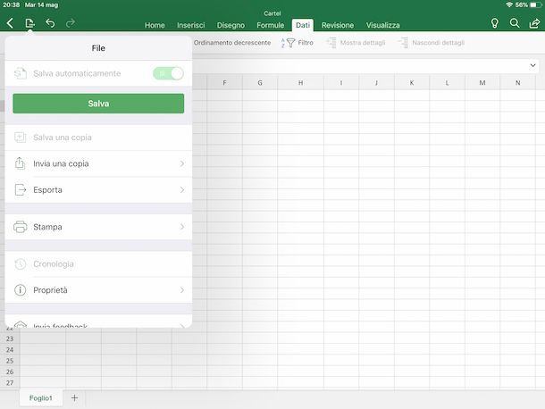Select row 23 header
545x409 pixels.
coord(10,338)
